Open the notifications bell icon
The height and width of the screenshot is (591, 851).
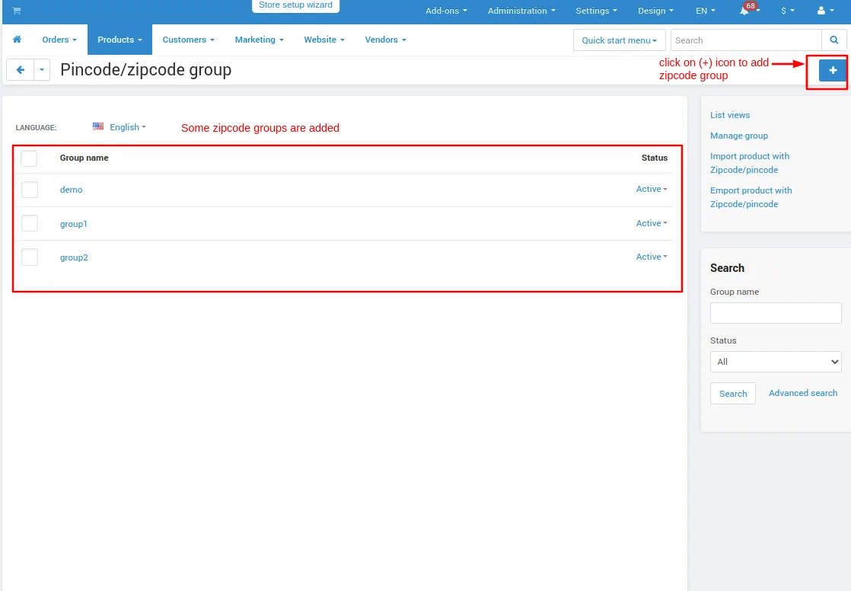pos(744,11)
